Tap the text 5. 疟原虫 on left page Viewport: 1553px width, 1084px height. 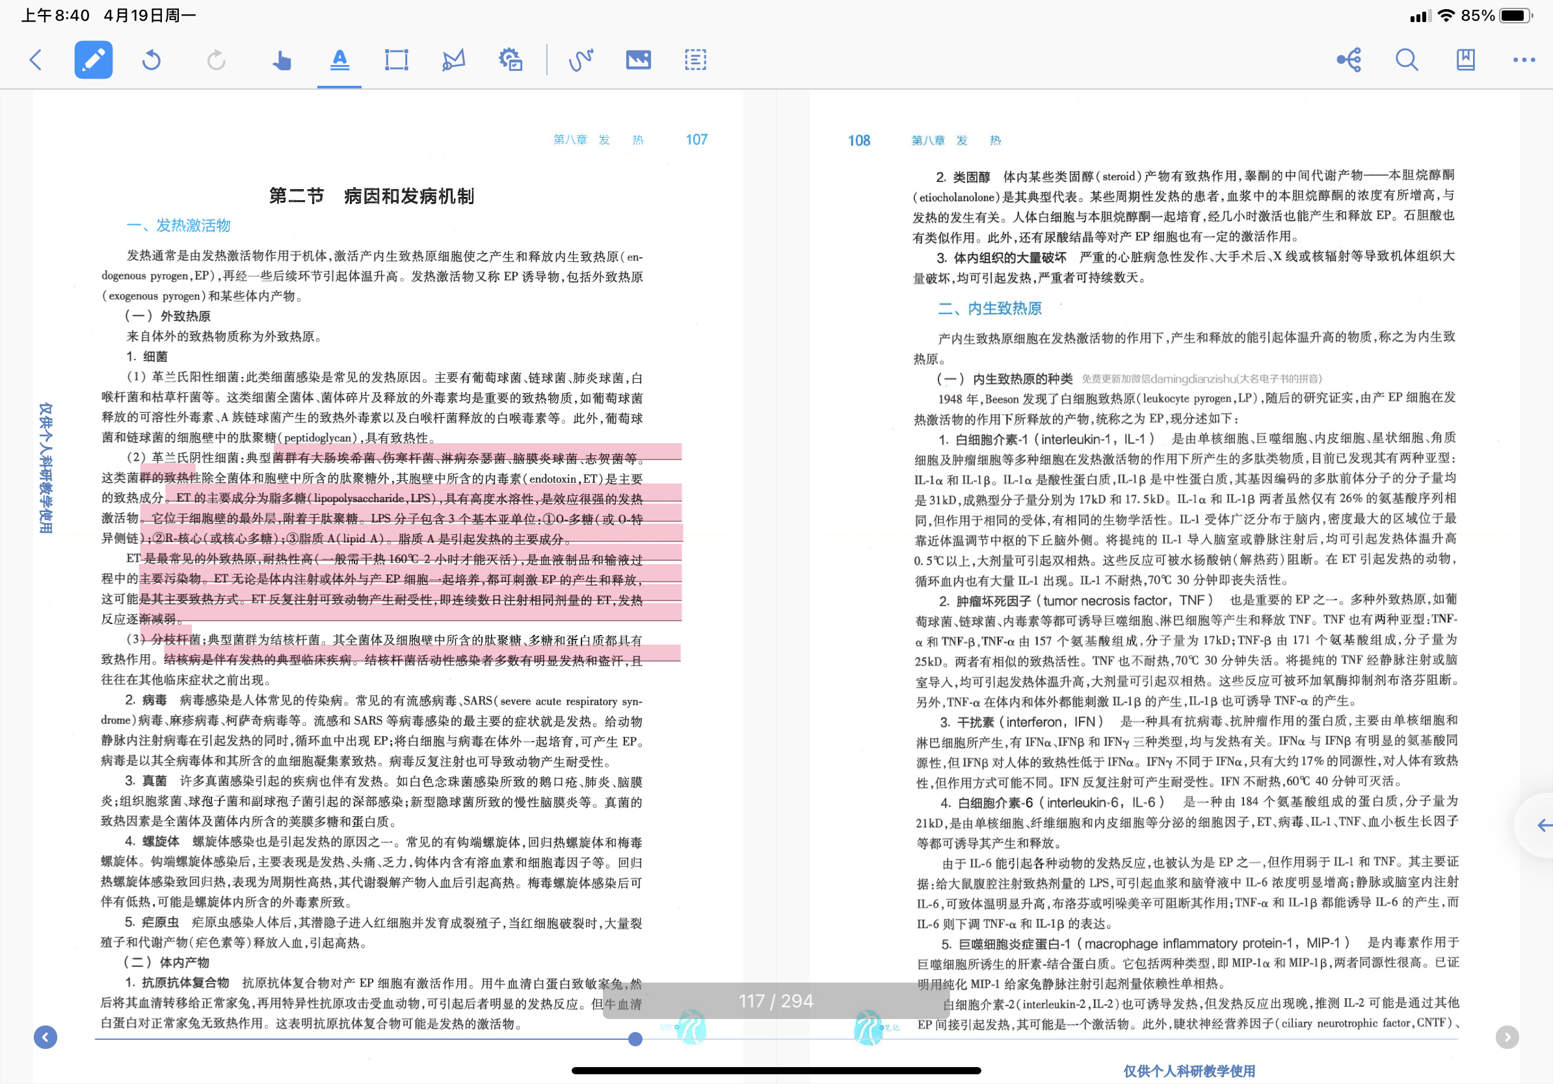click(x=152, y=922)
